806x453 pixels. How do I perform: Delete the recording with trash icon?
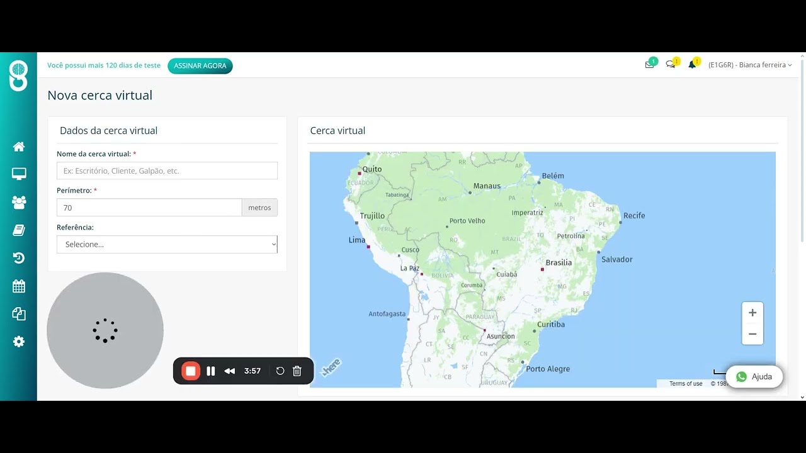297,371
